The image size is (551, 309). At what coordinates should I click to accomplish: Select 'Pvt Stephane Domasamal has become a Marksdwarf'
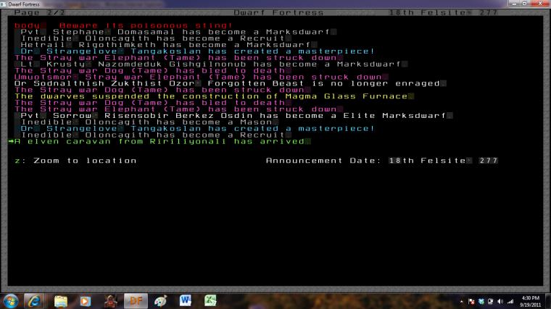tap(175, 32)
